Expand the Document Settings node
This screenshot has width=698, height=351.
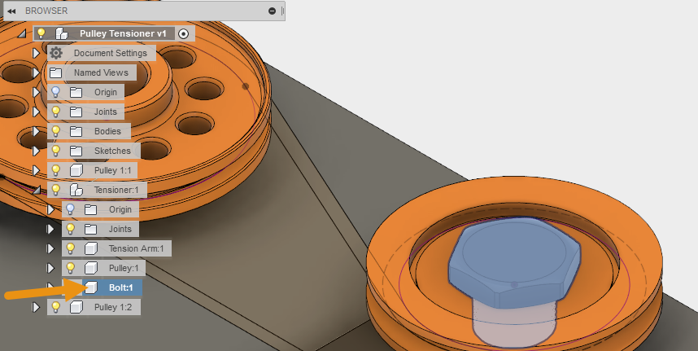point(36,54)
